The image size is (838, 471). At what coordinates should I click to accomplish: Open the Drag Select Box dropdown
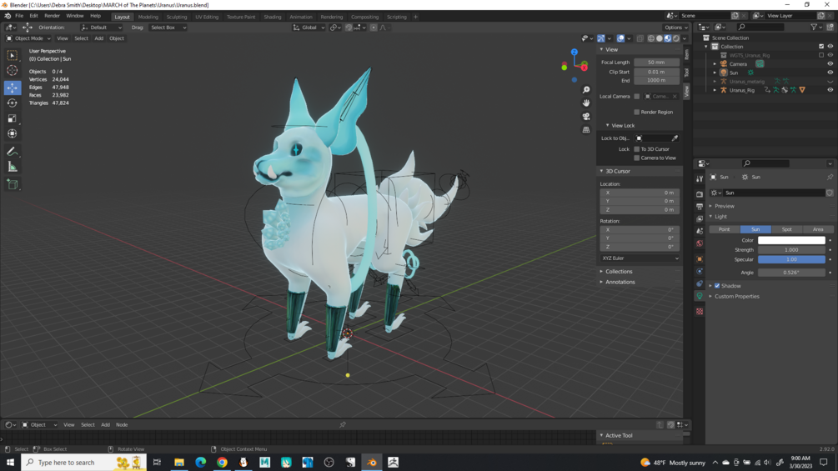(x=168, y=28)
